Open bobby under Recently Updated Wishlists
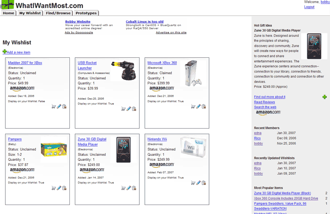This screenshot has width=330, height=214. 259,174
